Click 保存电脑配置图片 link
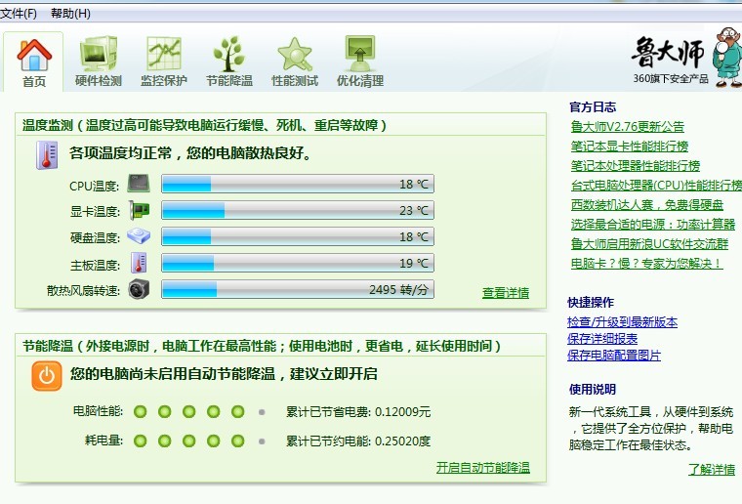The height and width of the screenshot is (504, 742). (613, 356)
